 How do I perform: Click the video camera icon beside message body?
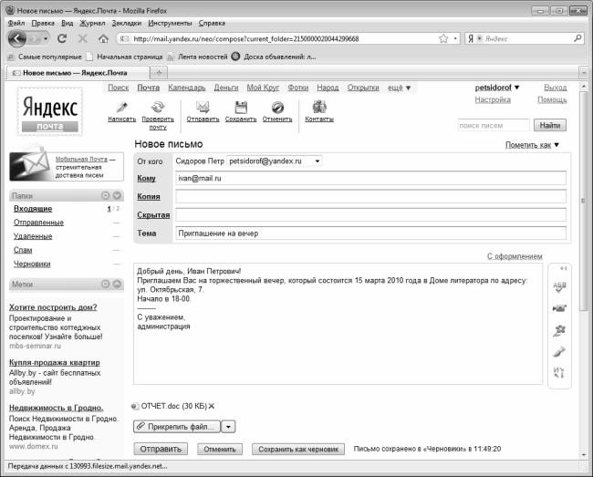point(560,308)
